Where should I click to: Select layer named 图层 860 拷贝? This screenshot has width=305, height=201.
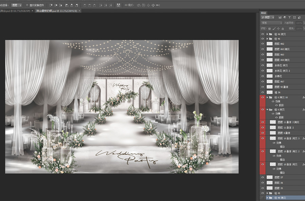(282, 60)
